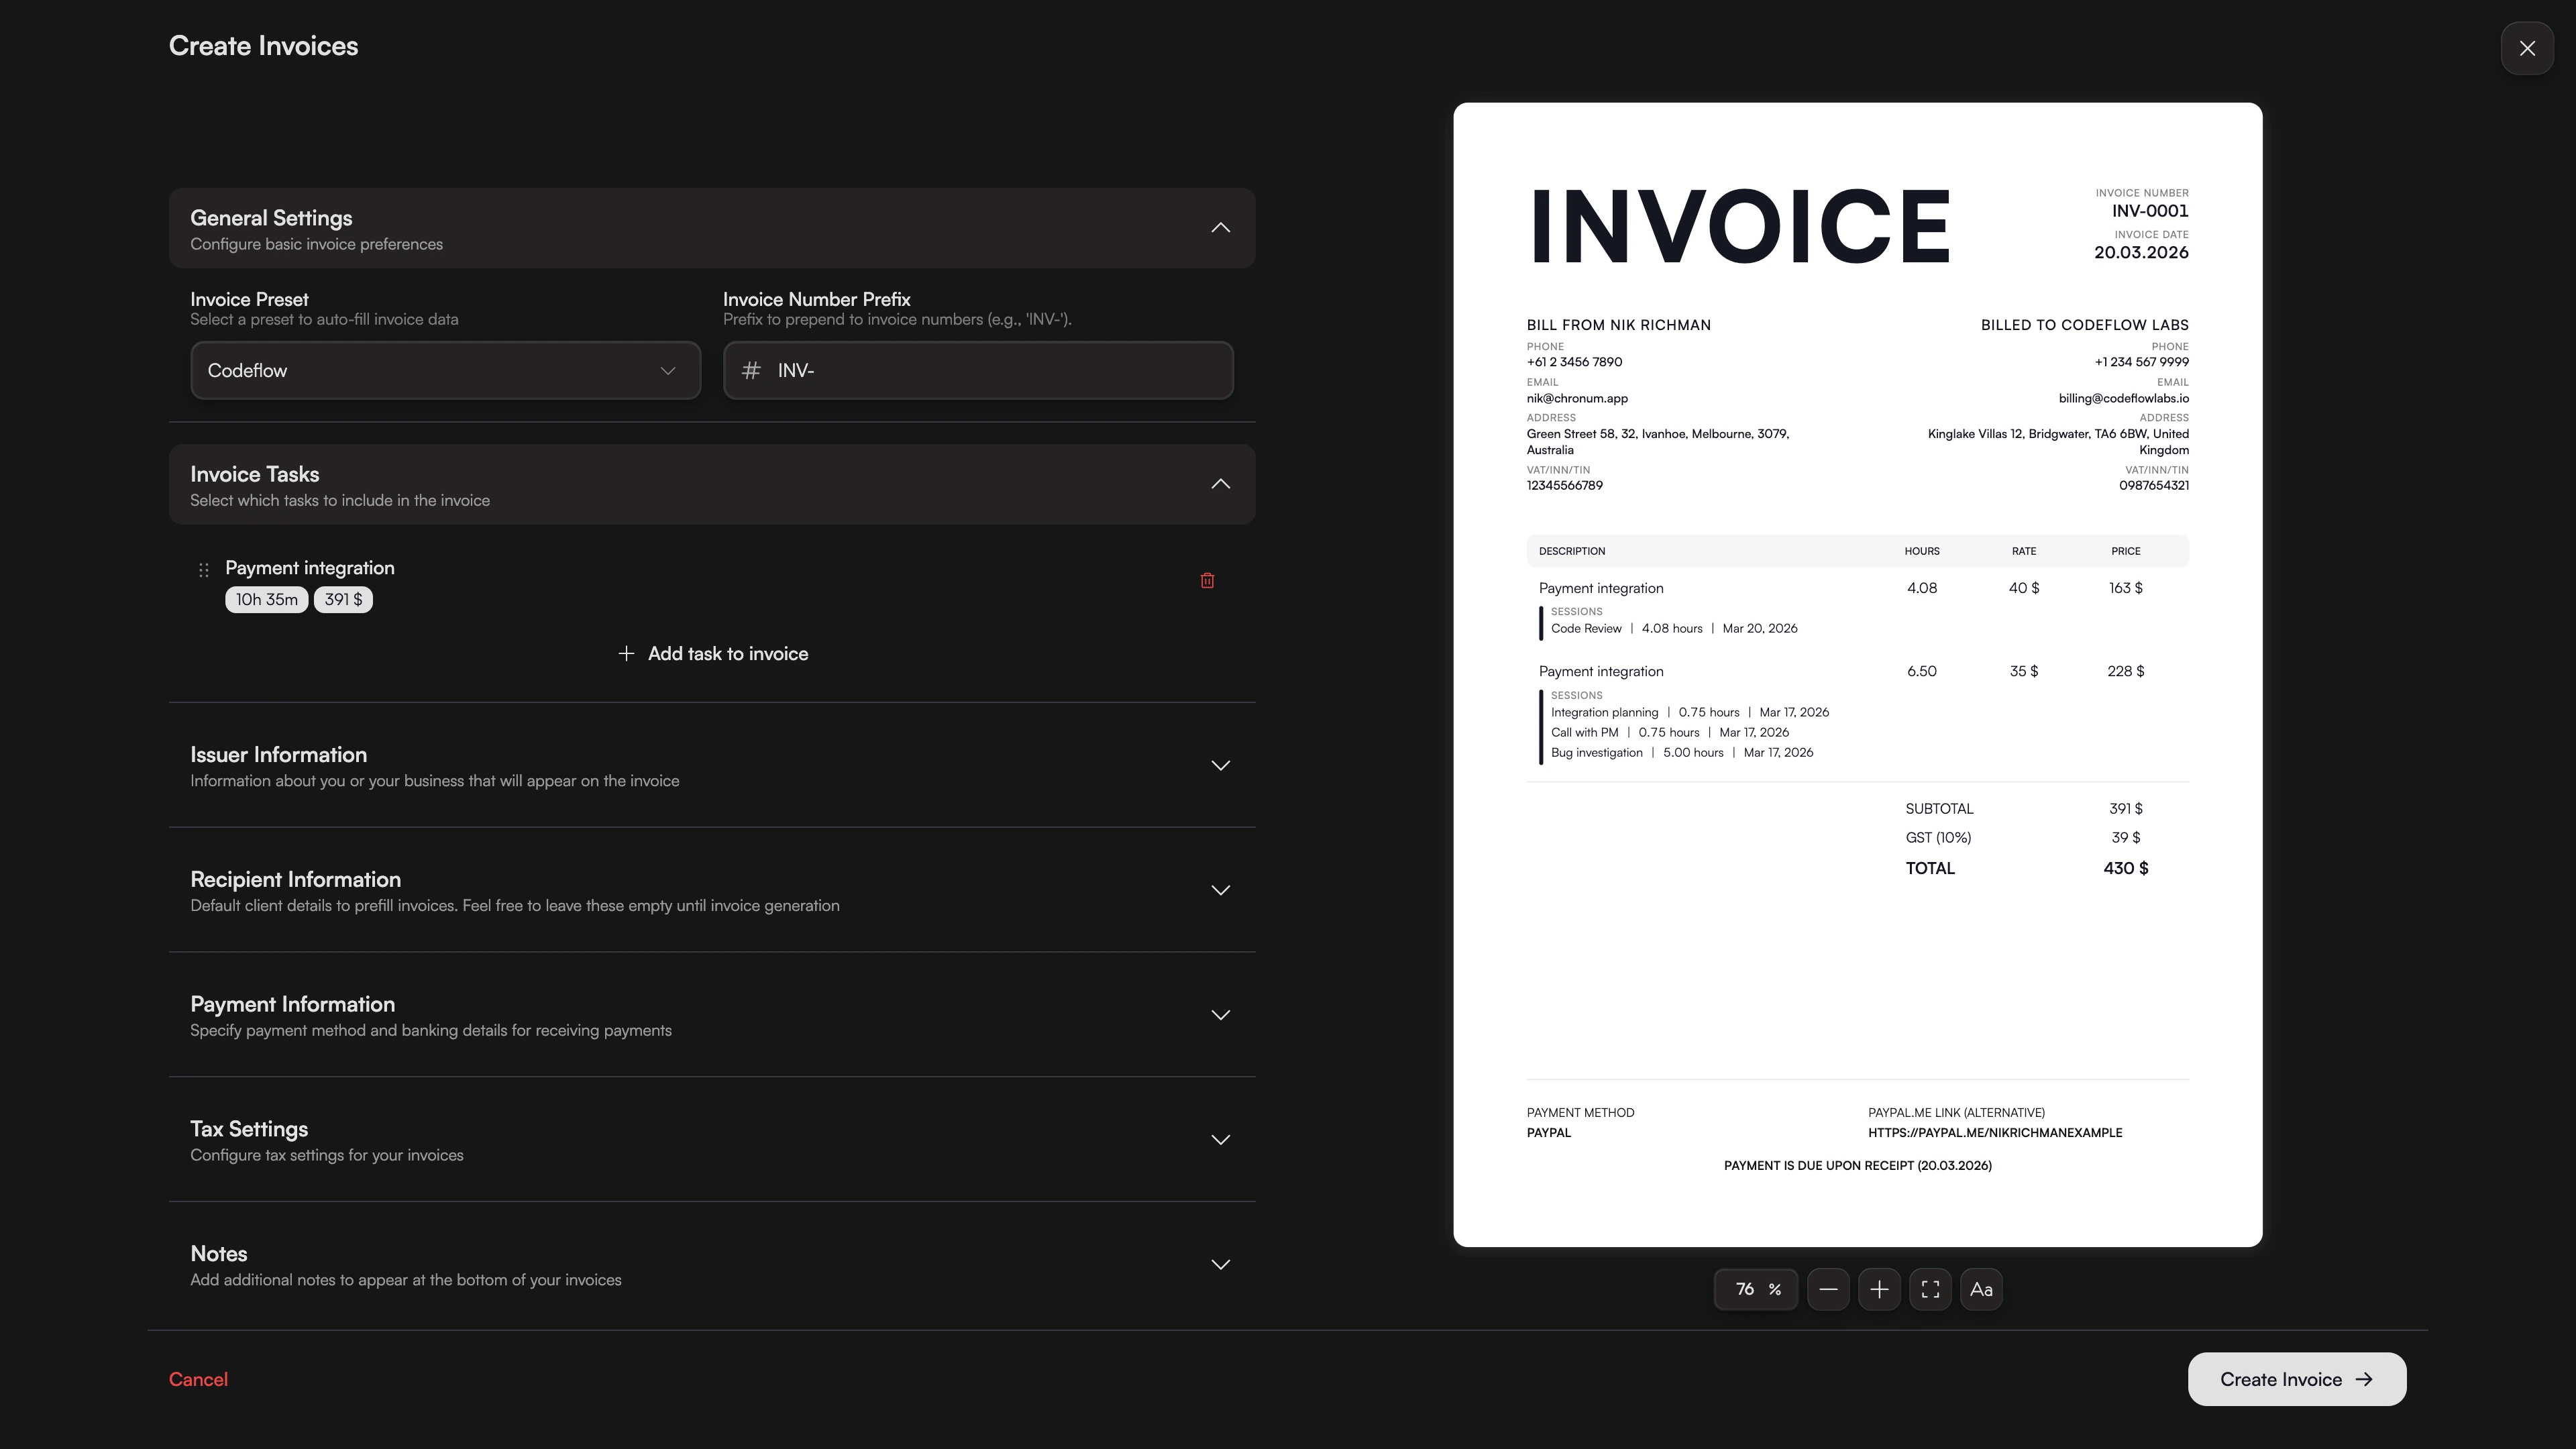Expand the Issuer Information section
This screenshot has width=2576, height=1449.
1220,765
